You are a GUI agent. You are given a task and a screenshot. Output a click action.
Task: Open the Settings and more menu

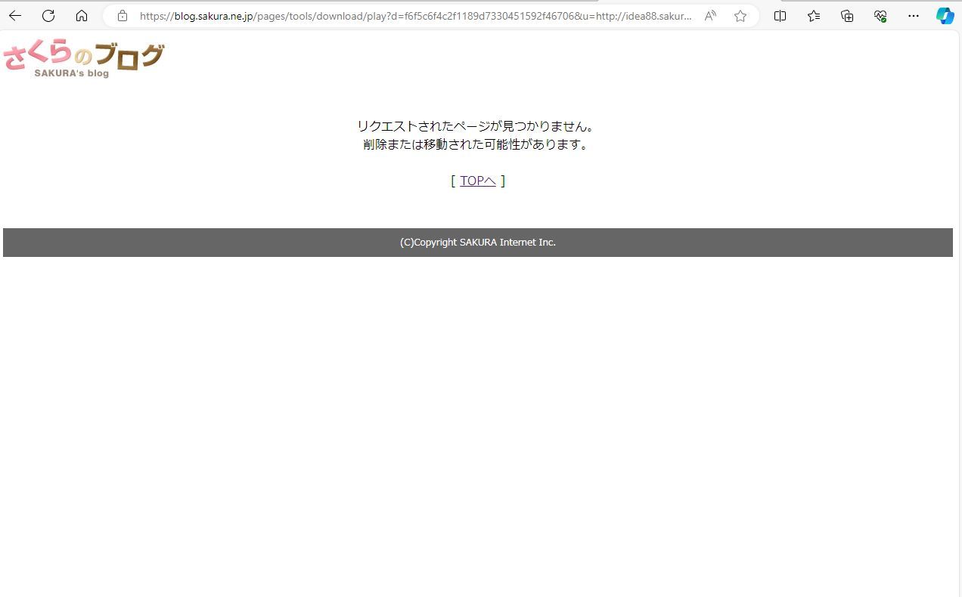[x=914, y=16]
